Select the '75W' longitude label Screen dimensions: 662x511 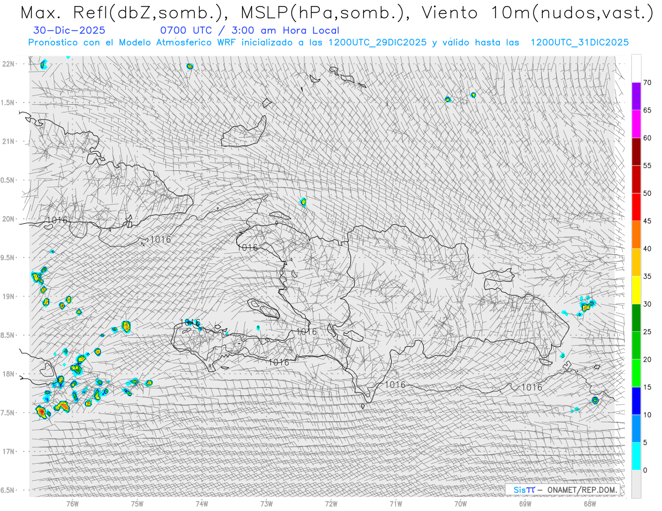(x=137, y=503)
